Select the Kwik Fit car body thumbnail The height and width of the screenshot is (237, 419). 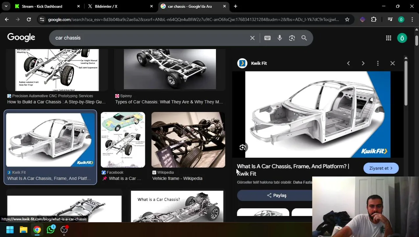(x=50, y=140)
